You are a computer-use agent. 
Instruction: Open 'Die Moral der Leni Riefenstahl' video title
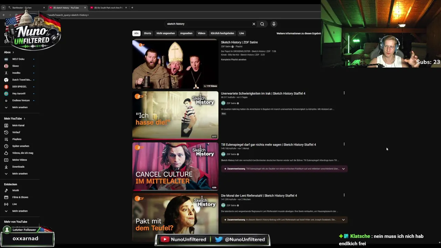click(x=259, y=196)
